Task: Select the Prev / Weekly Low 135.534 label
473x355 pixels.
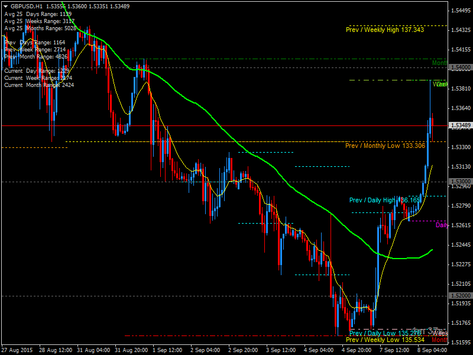Action: (x=385, y=340)
